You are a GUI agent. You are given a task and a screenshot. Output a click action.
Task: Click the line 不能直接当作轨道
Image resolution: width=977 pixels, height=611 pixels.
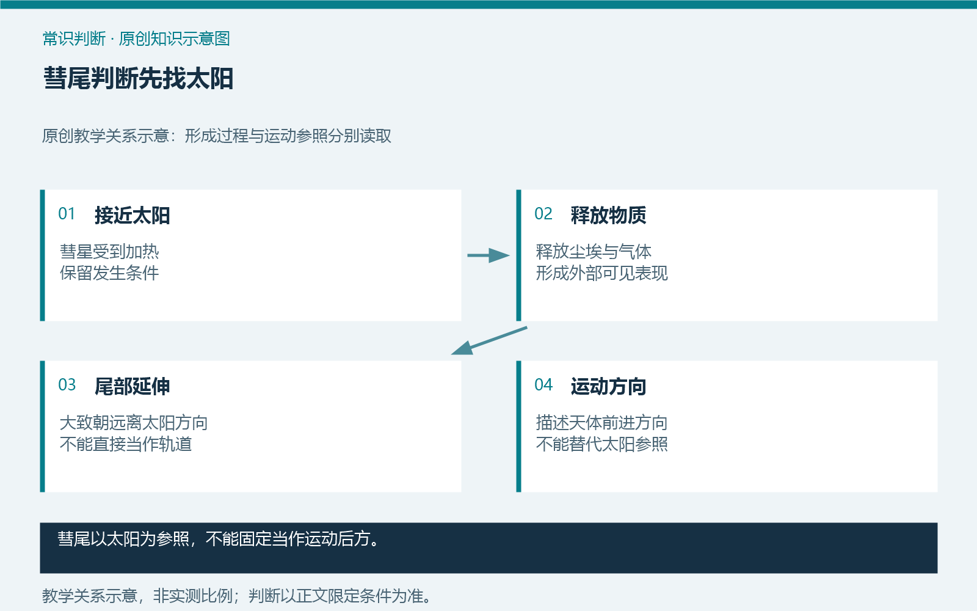[x=126, y=444]
